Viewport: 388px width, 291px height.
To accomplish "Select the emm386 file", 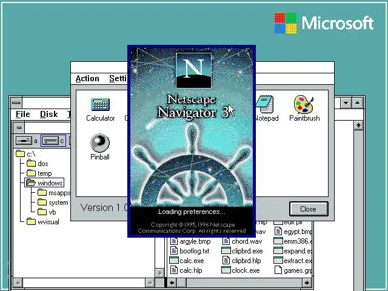I will pyautogui.click(x=293, y=241).
